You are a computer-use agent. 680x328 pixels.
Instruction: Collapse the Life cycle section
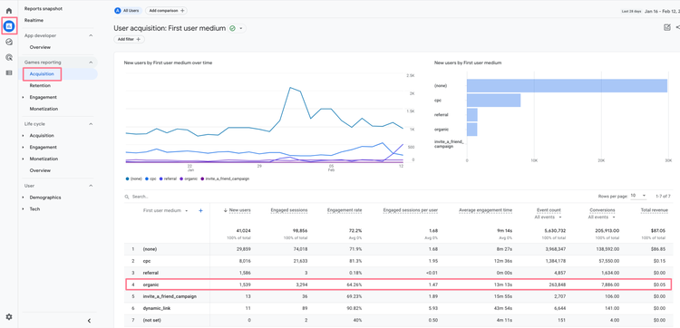click(91, 124)
